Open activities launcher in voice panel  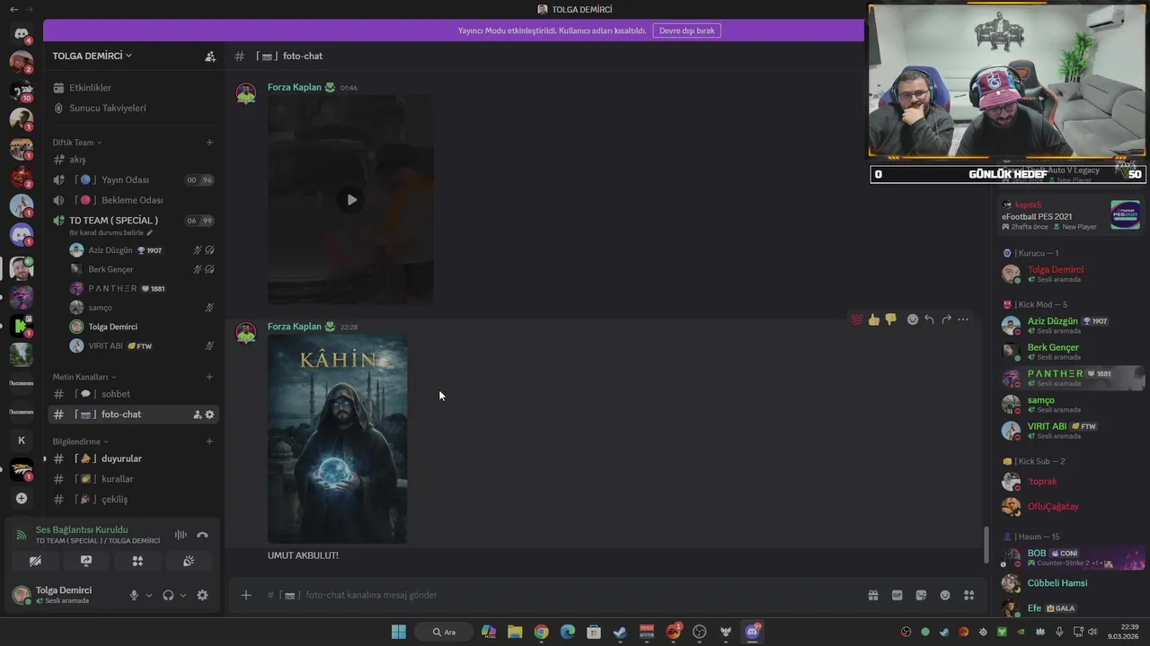click(137, 561)
